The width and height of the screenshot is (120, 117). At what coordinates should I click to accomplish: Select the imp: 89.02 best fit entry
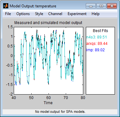click(x=95, y=50)
